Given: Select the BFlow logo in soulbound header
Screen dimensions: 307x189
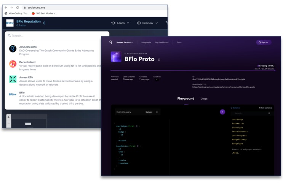Looking at the screenshot, I should click(x=10, y=23).
